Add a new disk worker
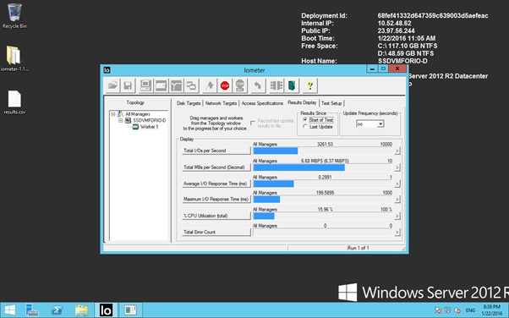509x318 pixels. click(x=161, y=85)
